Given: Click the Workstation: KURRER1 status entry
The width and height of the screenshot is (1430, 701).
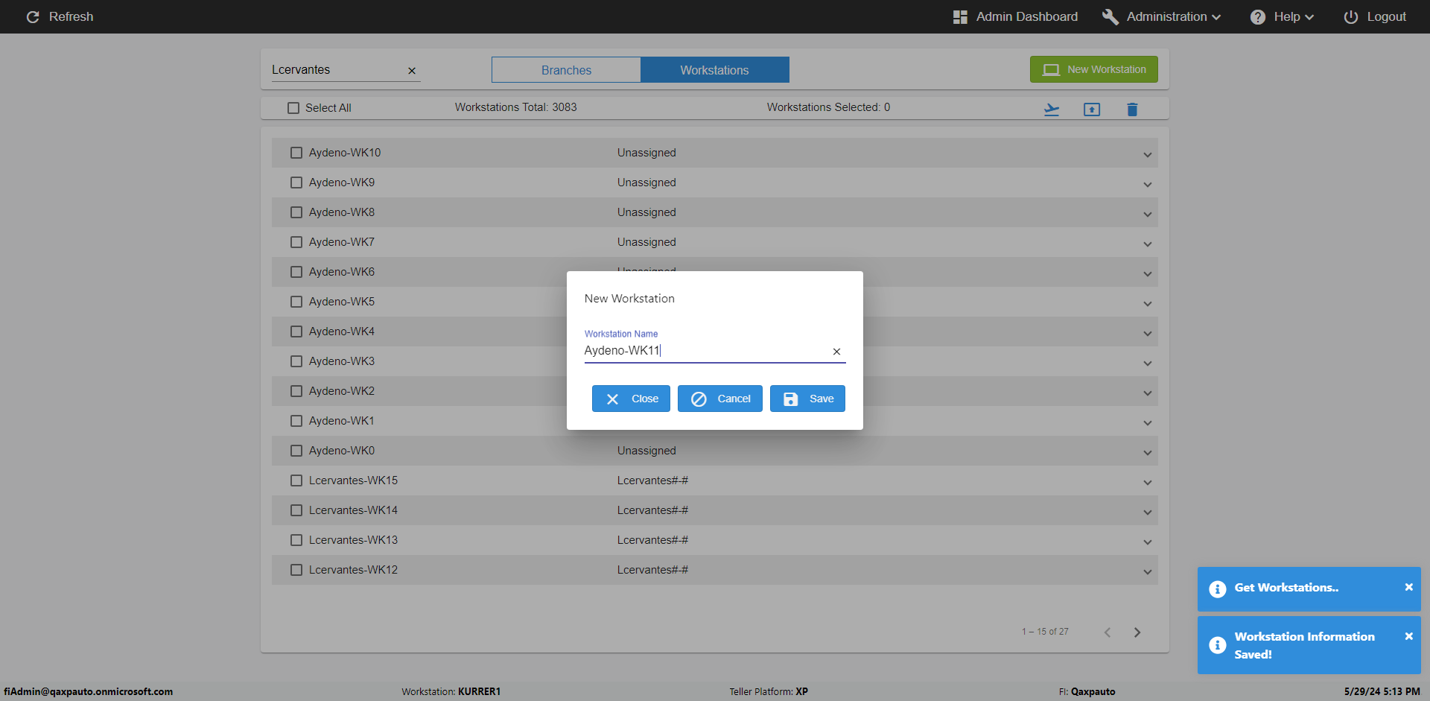Looking at the screenshot, I should (451, 691).
